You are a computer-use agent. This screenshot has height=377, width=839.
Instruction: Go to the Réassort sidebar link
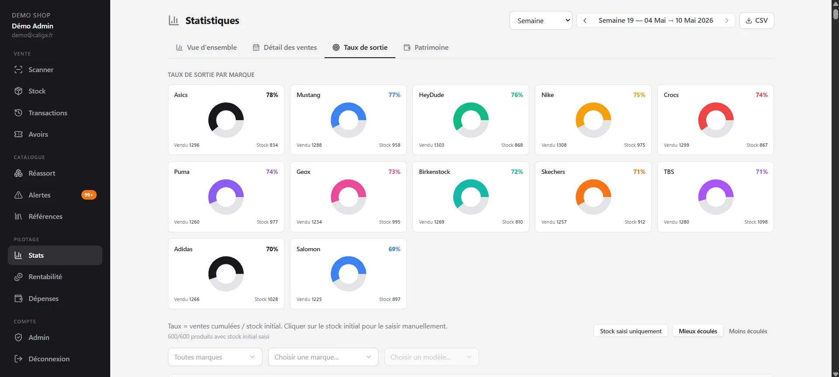55,173
